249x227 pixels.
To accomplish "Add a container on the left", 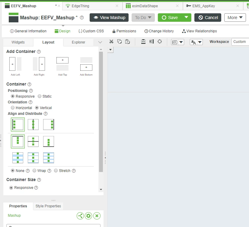I will (15, 66).
